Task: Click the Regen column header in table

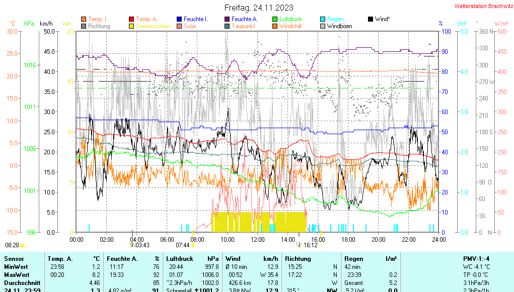Action: (353, 258)
